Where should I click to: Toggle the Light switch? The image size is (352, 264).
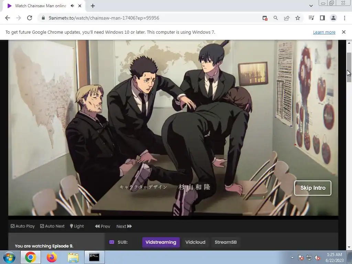coord(77,226)
